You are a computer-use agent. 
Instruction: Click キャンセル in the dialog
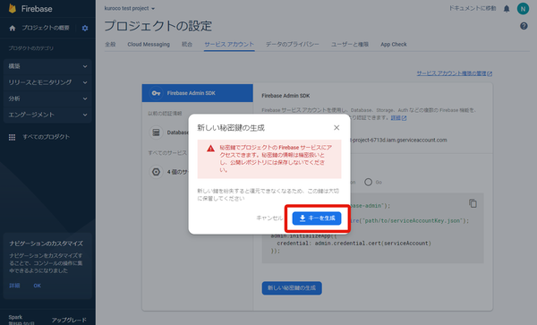click(x=269, y=218)
